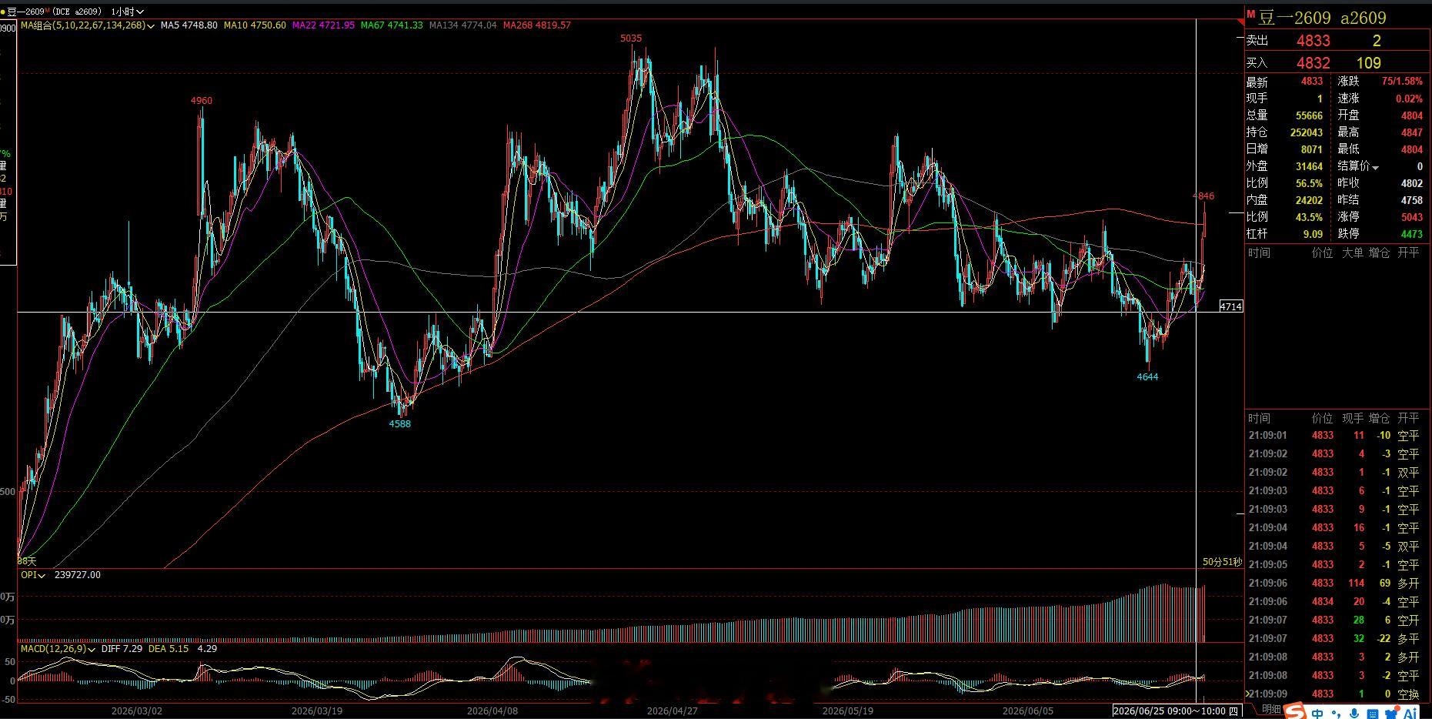Click the 卖出 ask price 4833
Screen dimensions: 1432x719
point(1313,41)
